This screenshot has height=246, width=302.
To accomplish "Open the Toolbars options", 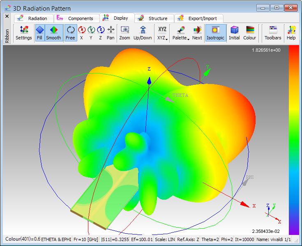I will pos(273,33).
